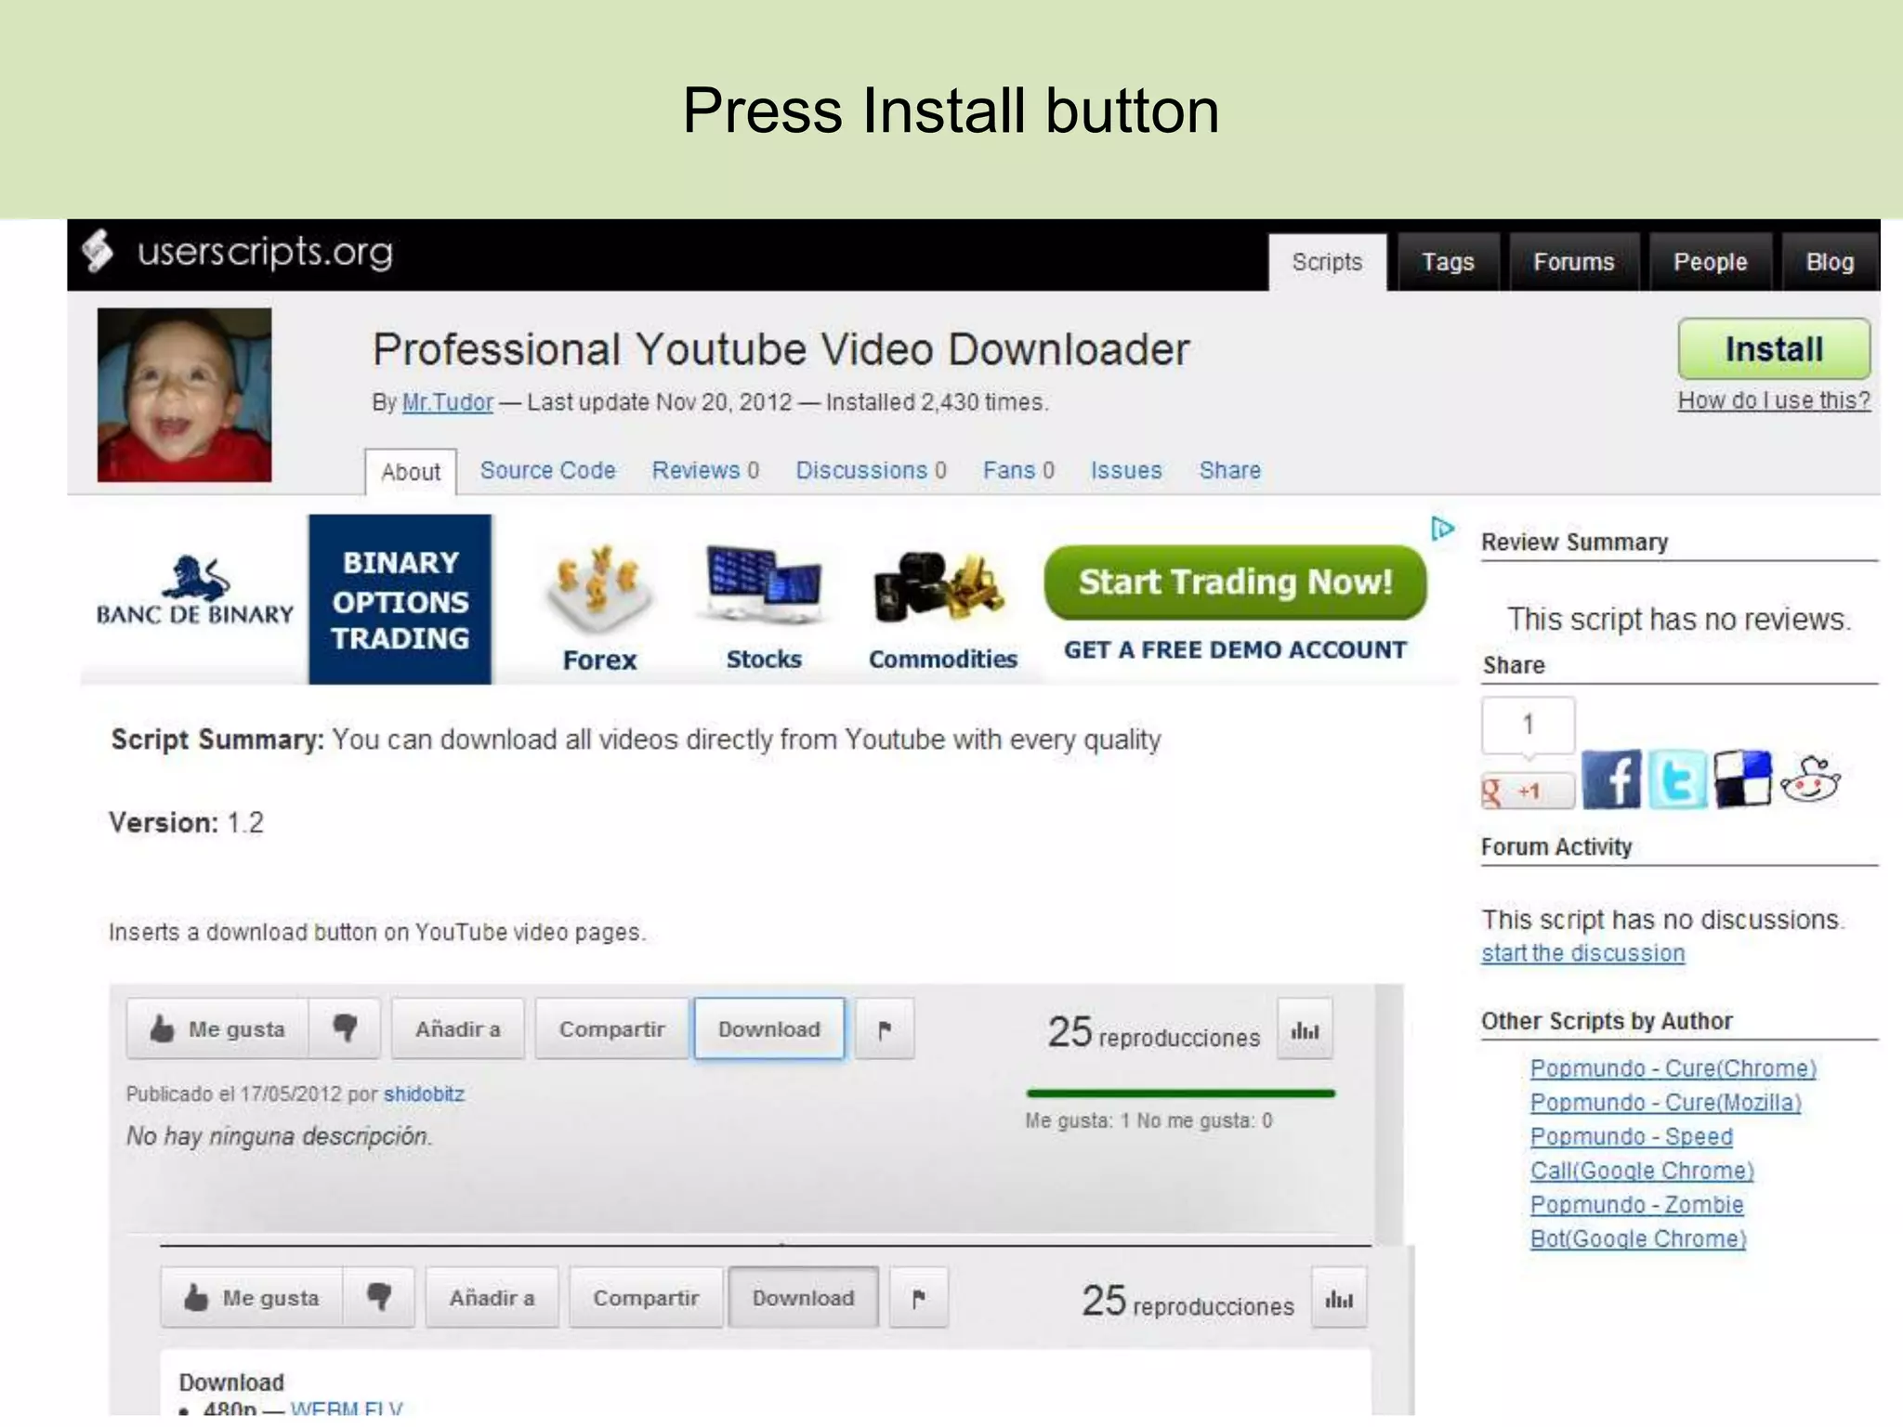
Task: View the Reviews 0 tab
Action: point(705,470)
